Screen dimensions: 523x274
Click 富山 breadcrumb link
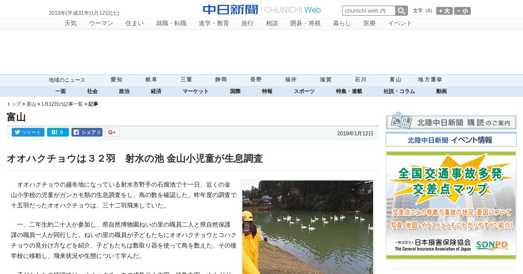31,104
